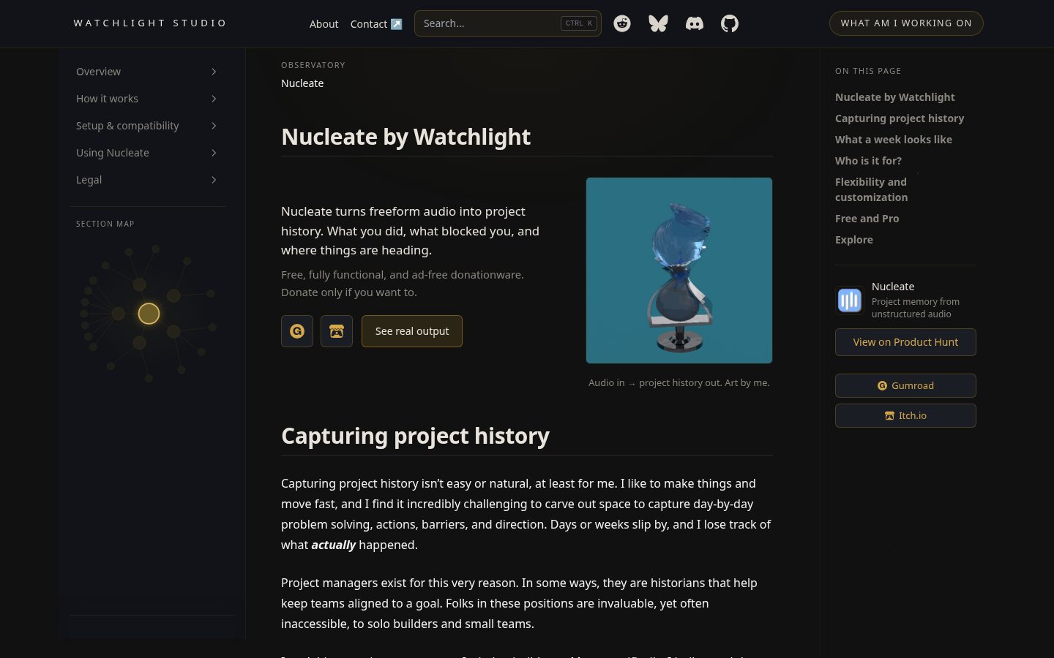This screenshot has width=1054, height=658.
Task: Open the Bluesky butterfly icon link
Action: point(658,23)
